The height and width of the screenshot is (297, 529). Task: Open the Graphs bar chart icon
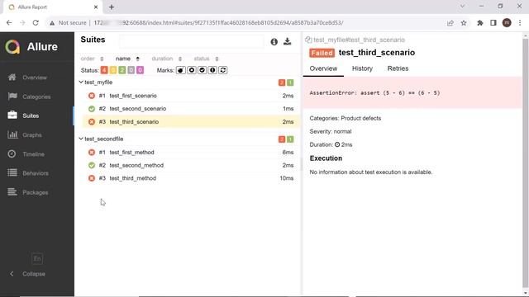[12, 134]
